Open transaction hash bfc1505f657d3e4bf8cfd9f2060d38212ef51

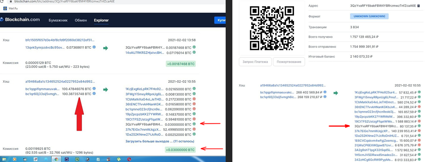[x=60, y=40]
